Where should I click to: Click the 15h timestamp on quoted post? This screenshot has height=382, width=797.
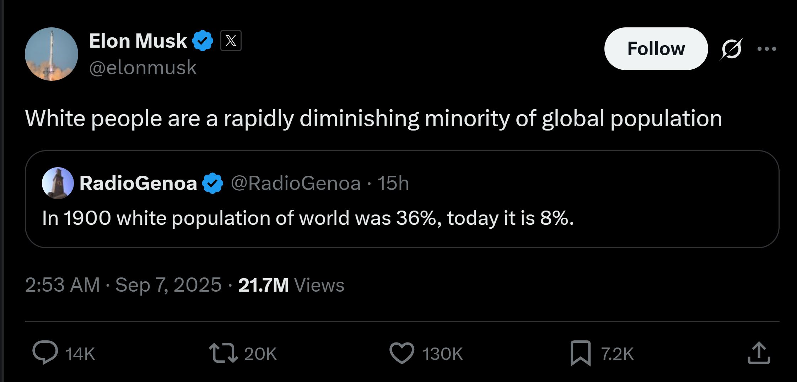(393, 183)
